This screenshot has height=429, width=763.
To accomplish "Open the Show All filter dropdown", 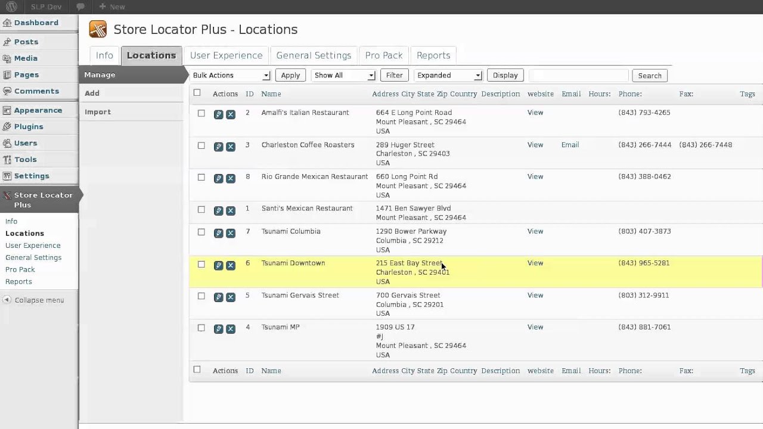I will pyautogui.click(x=343, y=75).
